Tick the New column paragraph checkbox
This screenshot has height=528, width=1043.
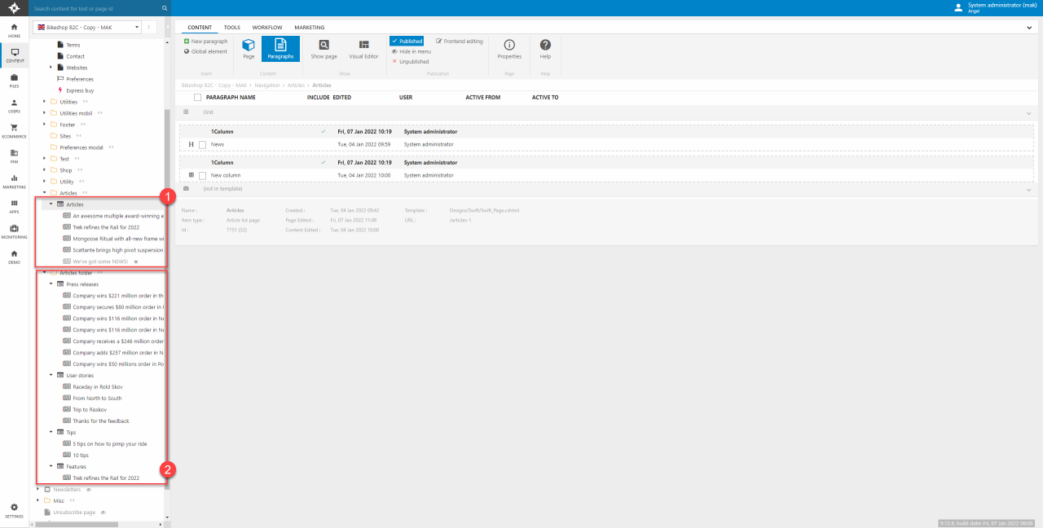(x=202, y=175)
